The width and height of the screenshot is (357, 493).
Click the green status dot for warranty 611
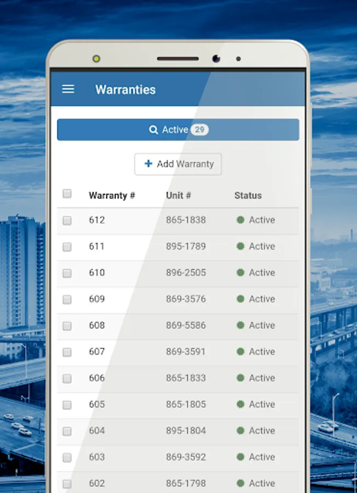click(240, 246)
